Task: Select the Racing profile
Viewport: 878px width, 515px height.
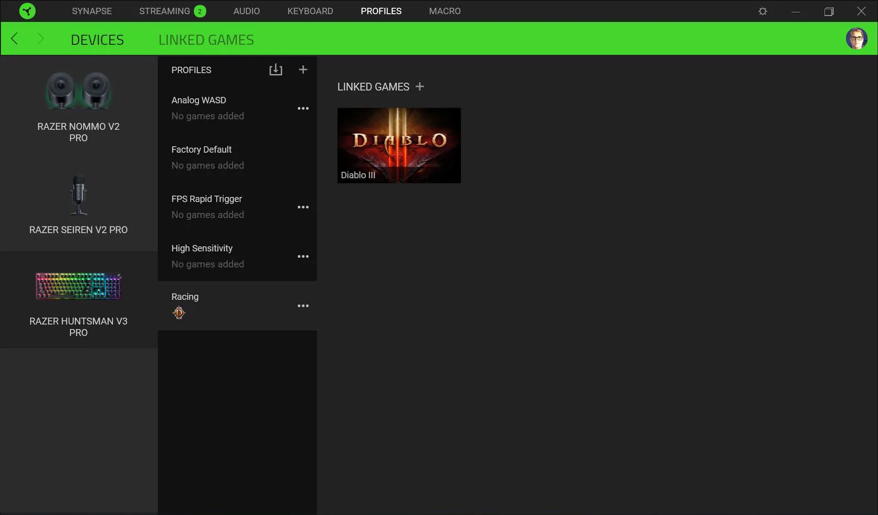Action: pos(237,305)
